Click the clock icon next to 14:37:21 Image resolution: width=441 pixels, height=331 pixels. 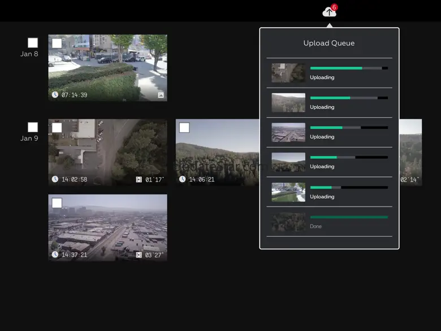(x=55, y=255)
